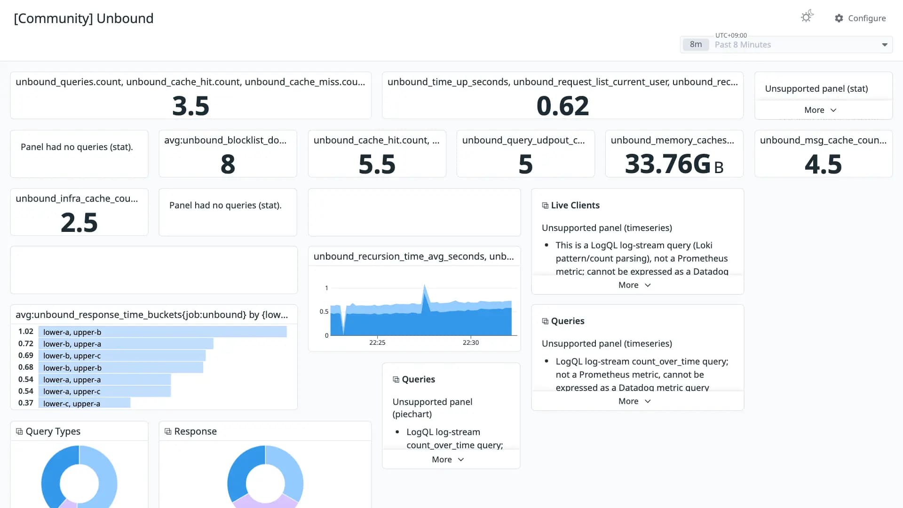The width and height of the screenshot is (903, 508).
Task: Click the Response panel icon
Action: (168, 431)
